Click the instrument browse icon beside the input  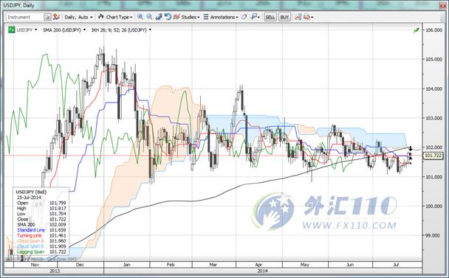pyautogui.click(x=47, y=17)
